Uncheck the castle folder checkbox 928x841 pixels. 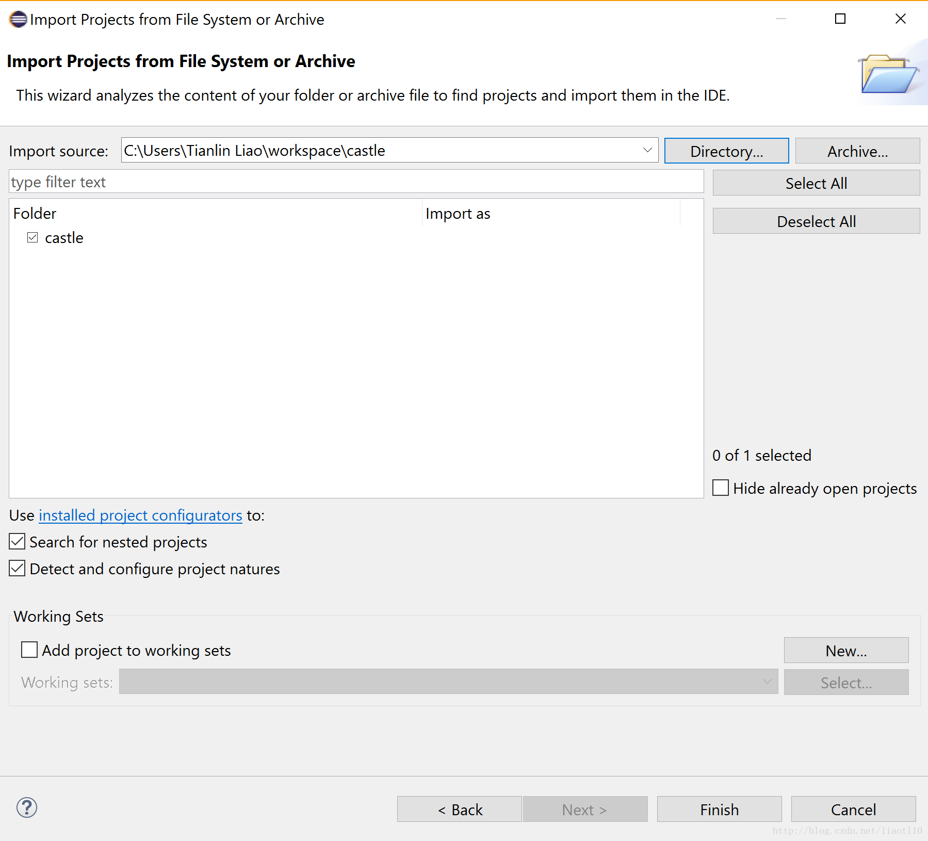pyautogui.click(x=32, y=237)
